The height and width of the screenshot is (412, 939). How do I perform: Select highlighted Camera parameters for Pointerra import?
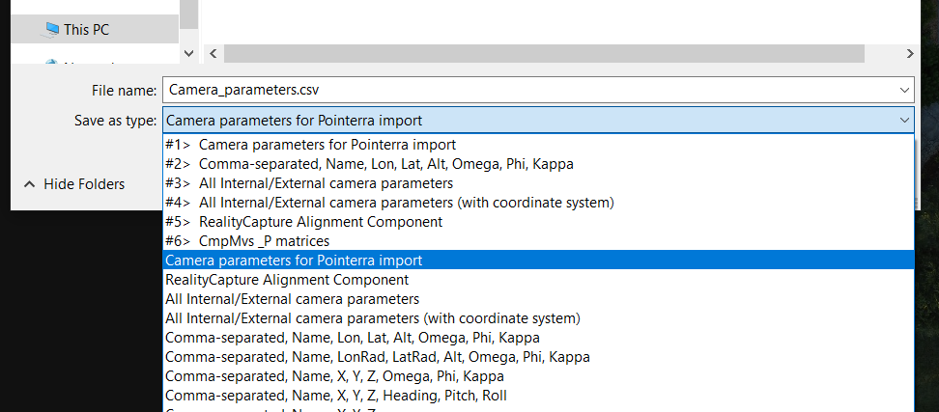coord(538,261)
